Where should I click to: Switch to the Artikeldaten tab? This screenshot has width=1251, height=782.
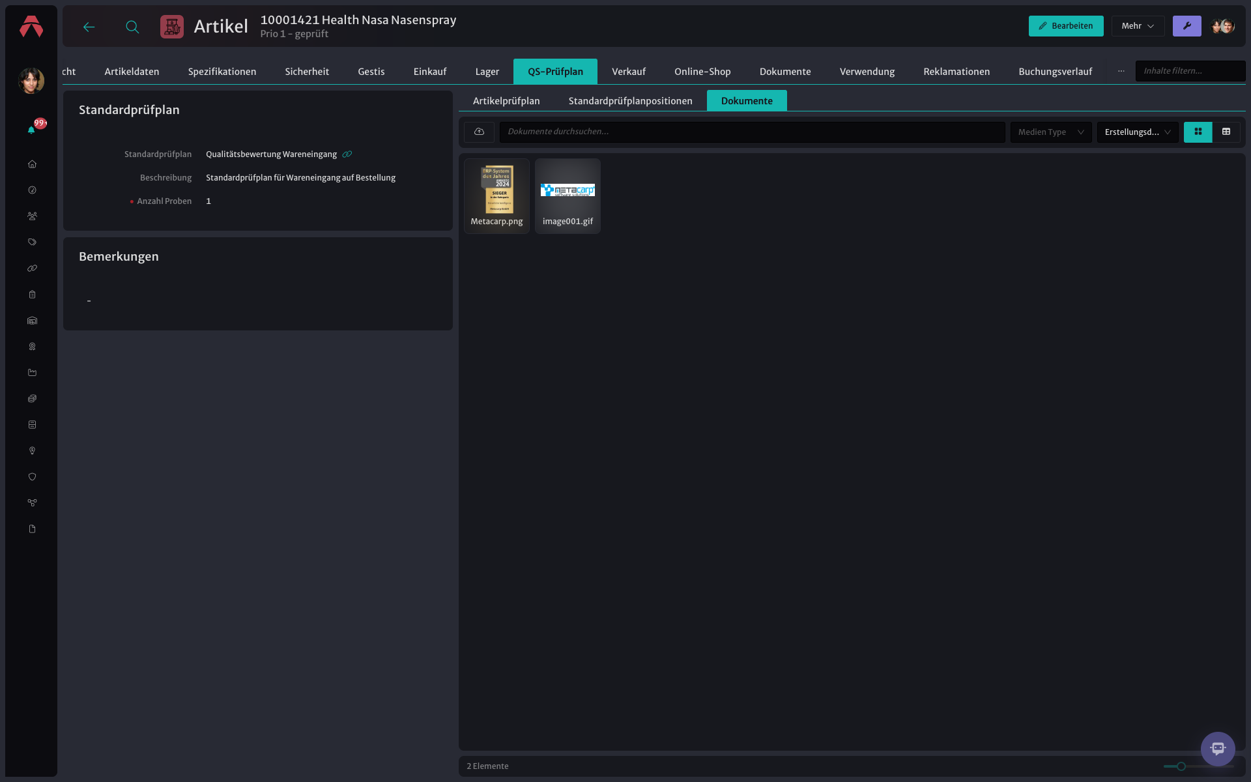point(132,72)
